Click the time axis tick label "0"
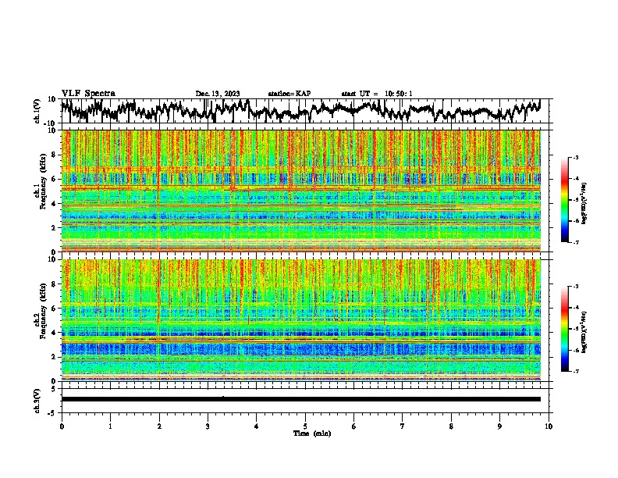Viewport: 618px width, 478px height. coord(62,426)
